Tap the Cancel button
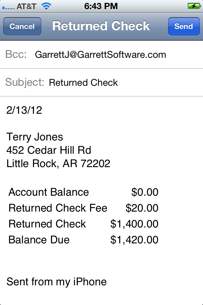Image resolution: width=203 pixels, height=305 pixels. click(22, 26)
